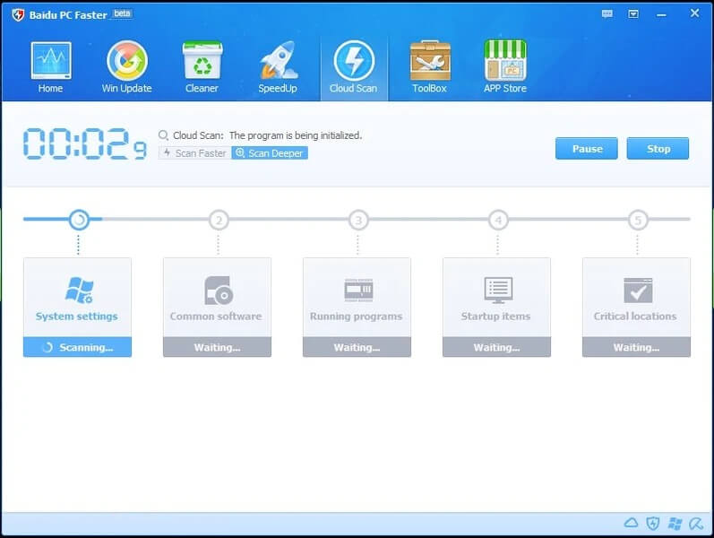Open the feedback message icon in title bar
Viewport: 714px width, 538px height.
pos(607,13)
